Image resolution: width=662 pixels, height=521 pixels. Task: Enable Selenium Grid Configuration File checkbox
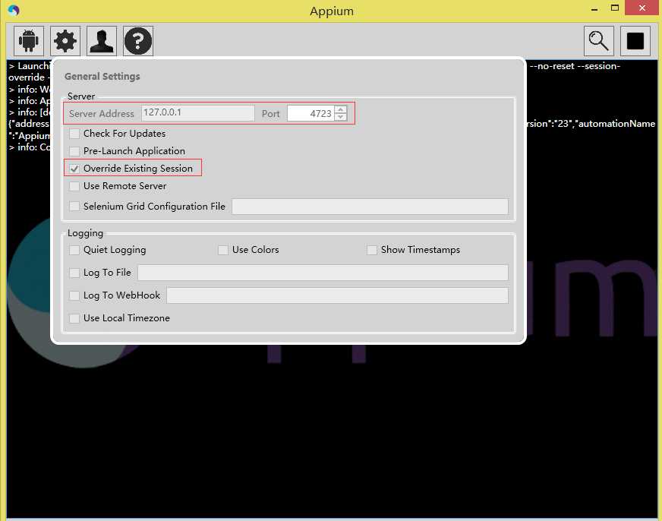coord(74,207)
